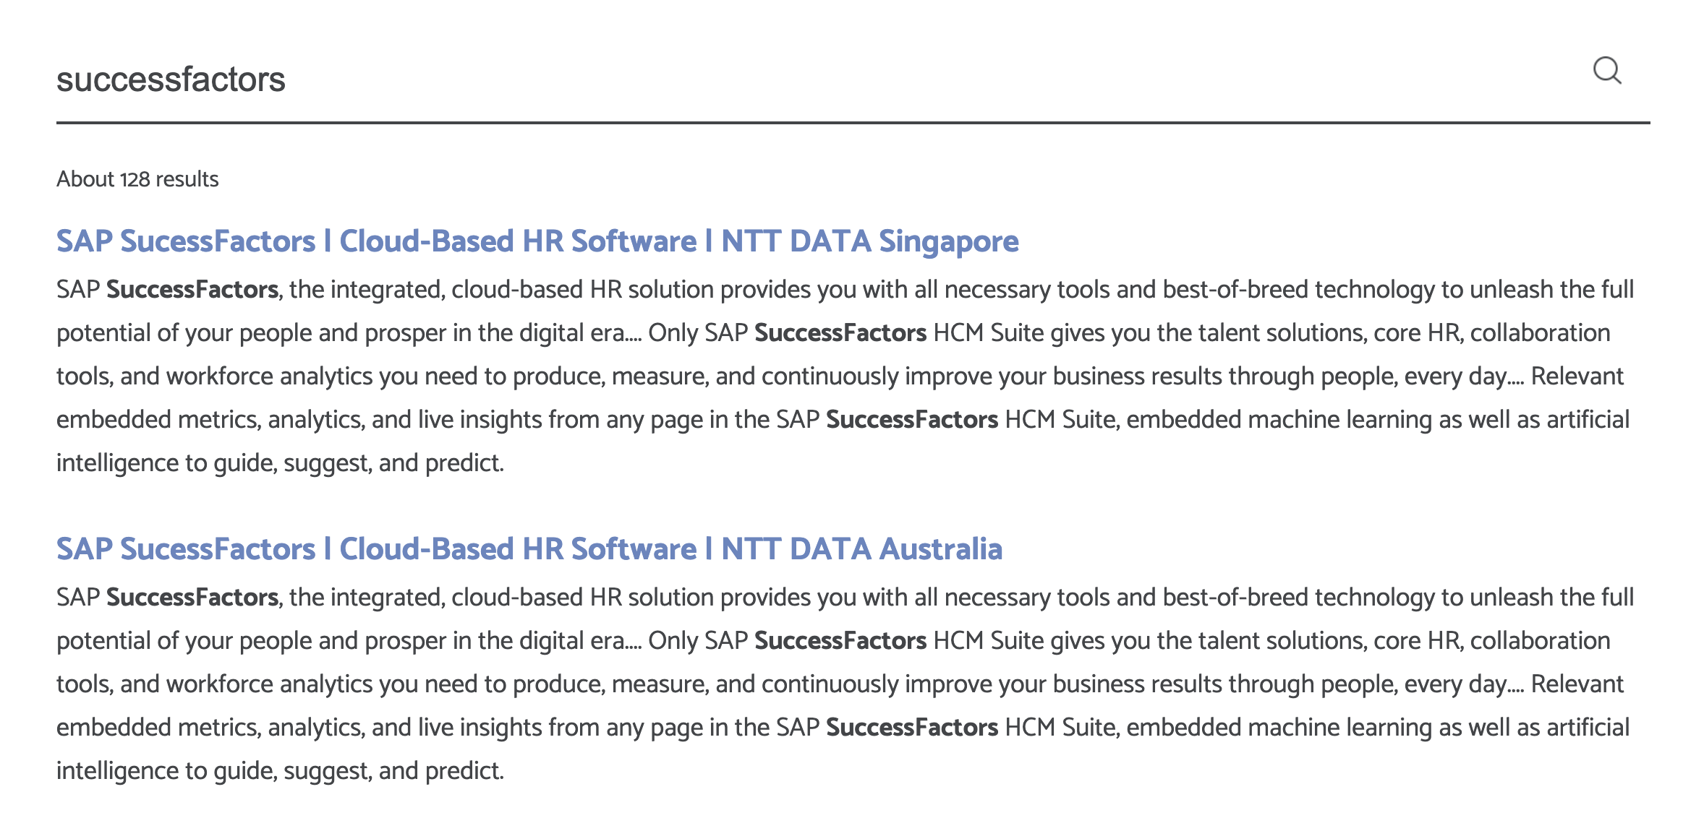Click "Cloud-Based HR Software" in the Australia title

pos(518,549)
